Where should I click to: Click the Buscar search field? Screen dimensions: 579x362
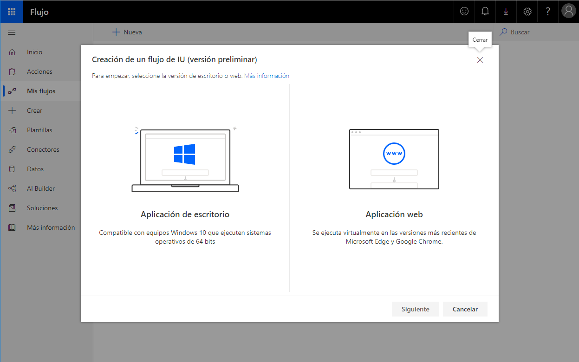click(520, 32)
